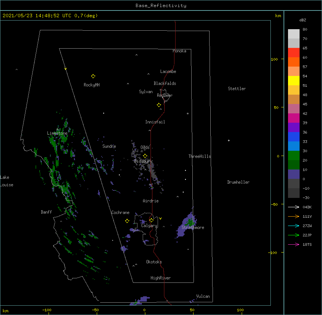The width and height of the screenshot is (322, 315).
Task: Click the asterisk marker above Limestone label
Action: pos(58,129)
